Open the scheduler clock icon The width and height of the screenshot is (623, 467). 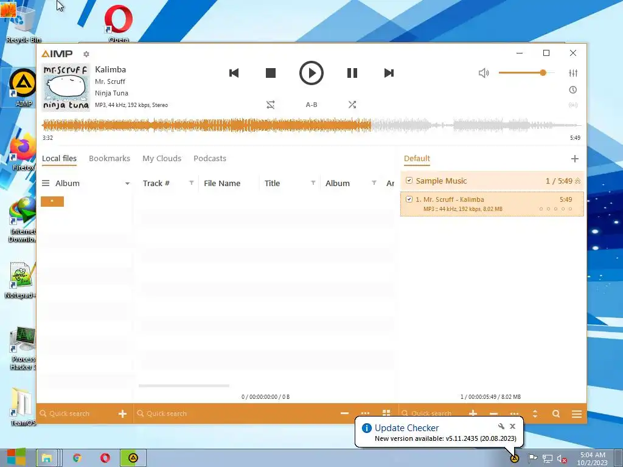(x=573, y=90)
